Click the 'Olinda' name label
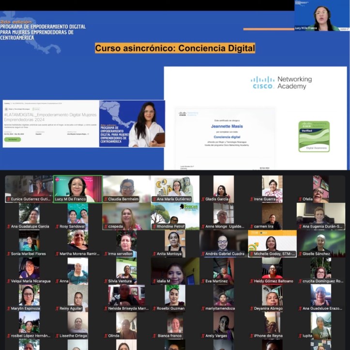 [114, 335]
